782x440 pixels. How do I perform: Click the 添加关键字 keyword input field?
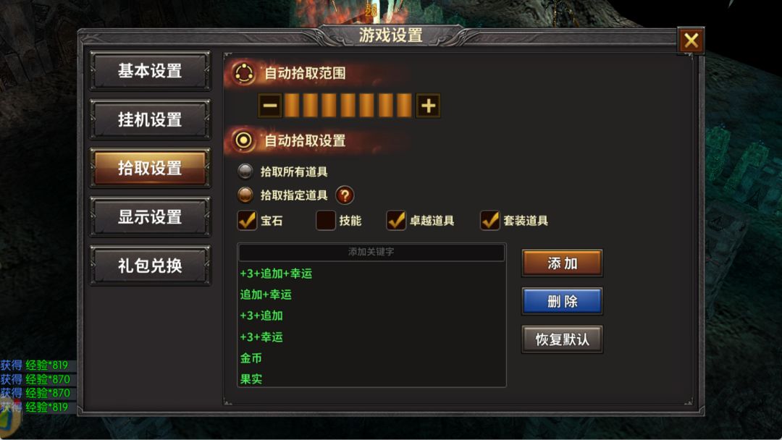[371, 252]
